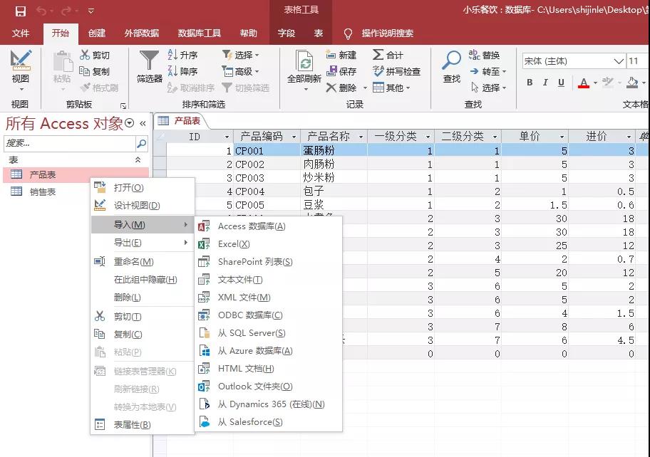650x457 pixels.
Task: Choose SharePoint 列表 import option
Action: click(268, 262)
